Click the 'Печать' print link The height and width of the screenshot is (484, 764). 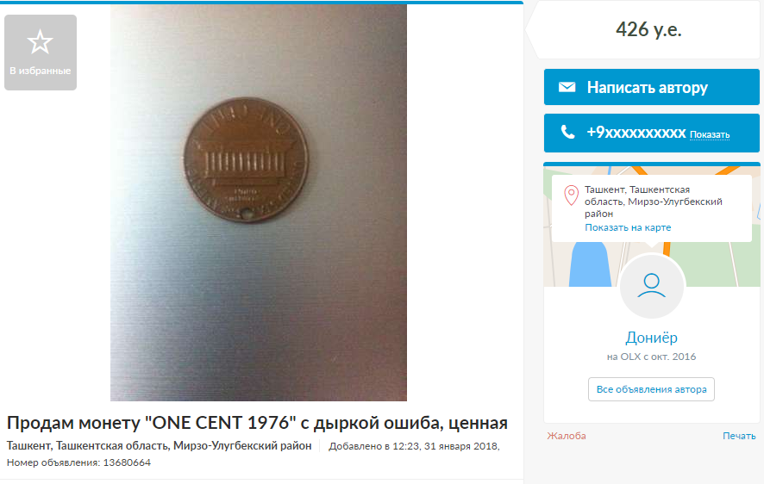739,436
